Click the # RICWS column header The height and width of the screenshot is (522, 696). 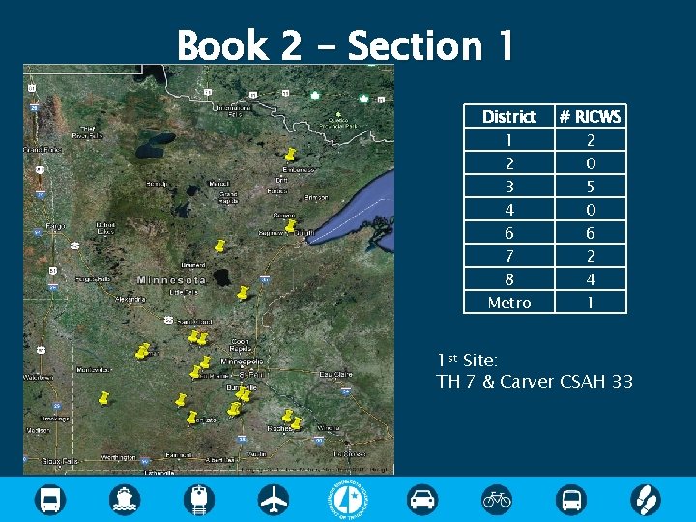point(591,116)
